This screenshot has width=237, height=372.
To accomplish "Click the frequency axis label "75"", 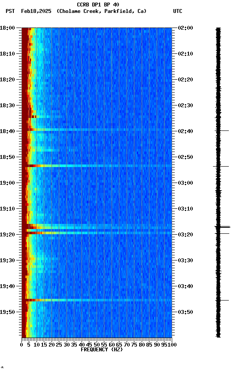I will [x=134, y=345].
